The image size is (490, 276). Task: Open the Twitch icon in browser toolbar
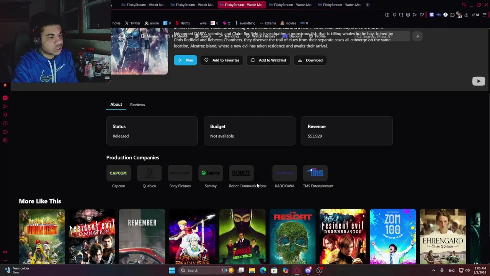coord(431,15)
